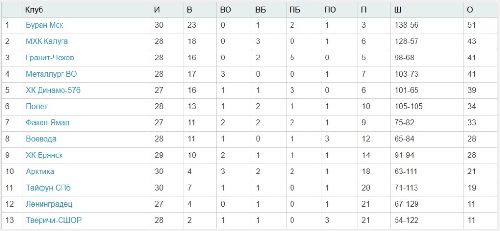Click the И games column header
This screenshot has width=500, height=231.
157,10
